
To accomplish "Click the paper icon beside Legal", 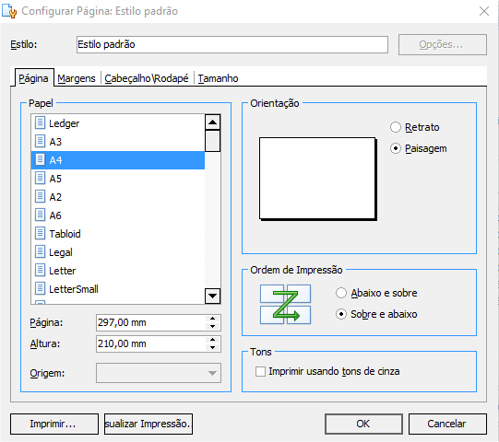I will coord(40,251).
